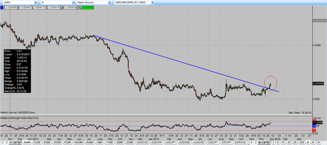Select the M monthly interval tab
327x145 pixels.
(313, 142)
